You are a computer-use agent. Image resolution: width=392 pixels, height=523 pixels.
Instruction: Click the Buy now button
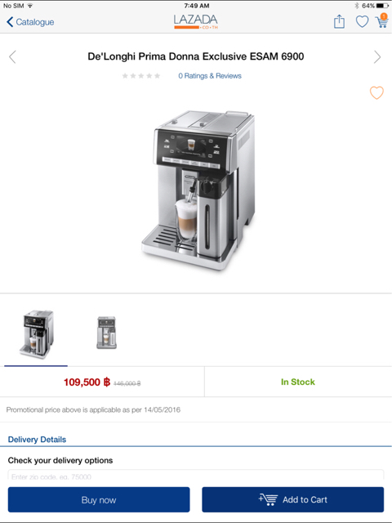pos(99,499)
